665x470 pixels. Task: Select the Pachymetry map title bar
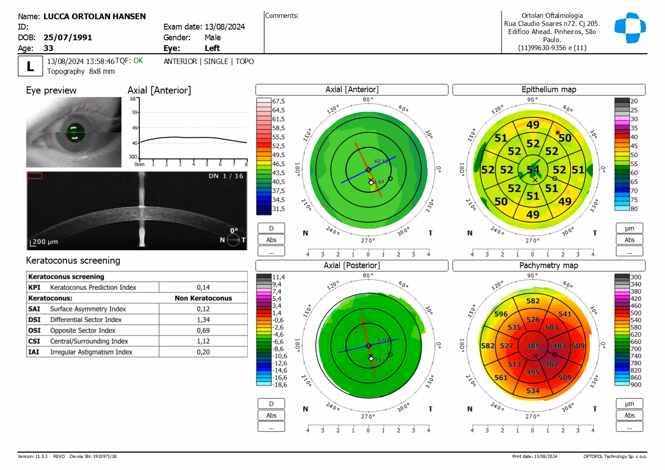549,265
